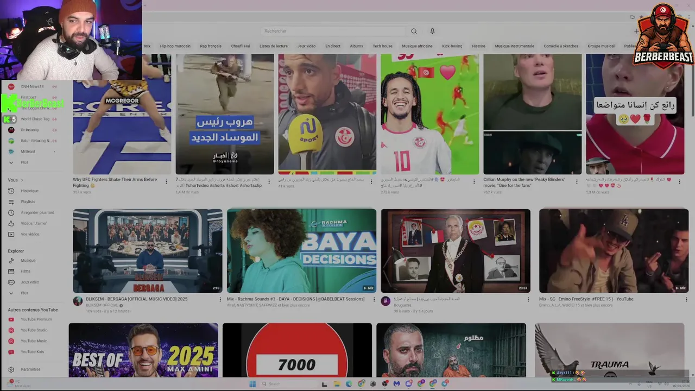
Task: Open the CNN-News18 subscription channel
Action: (32, 86)
